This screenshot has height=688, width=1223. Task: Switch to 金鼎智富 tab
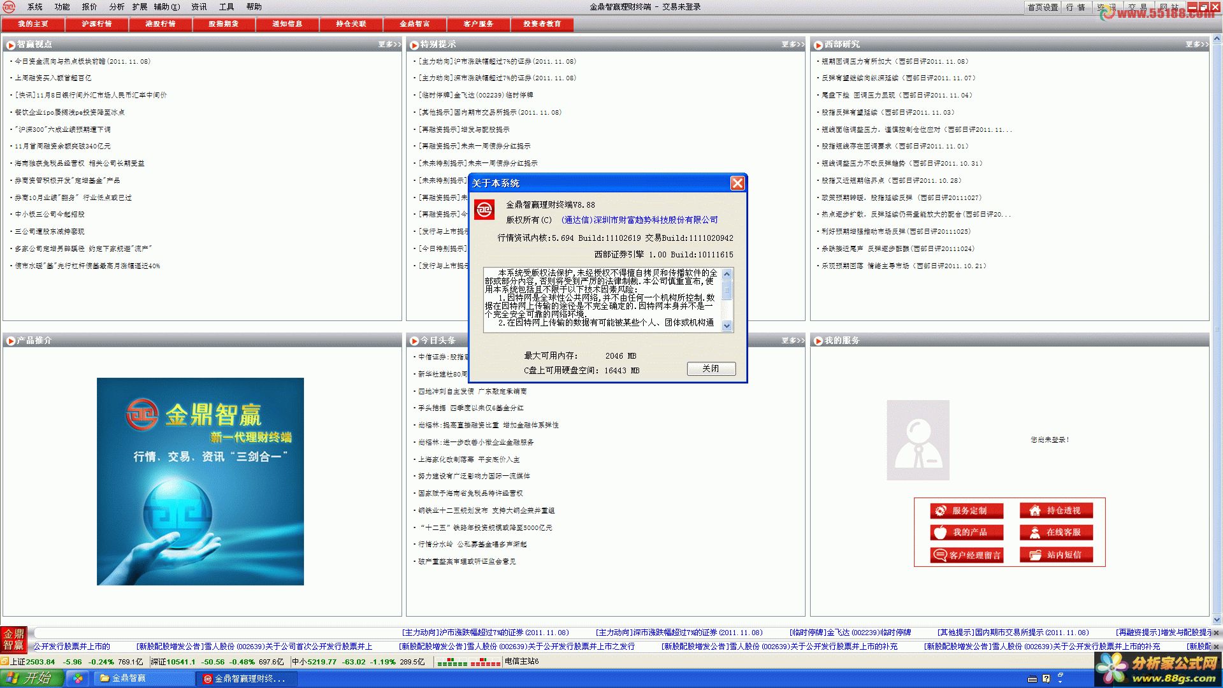pos(415,24)
